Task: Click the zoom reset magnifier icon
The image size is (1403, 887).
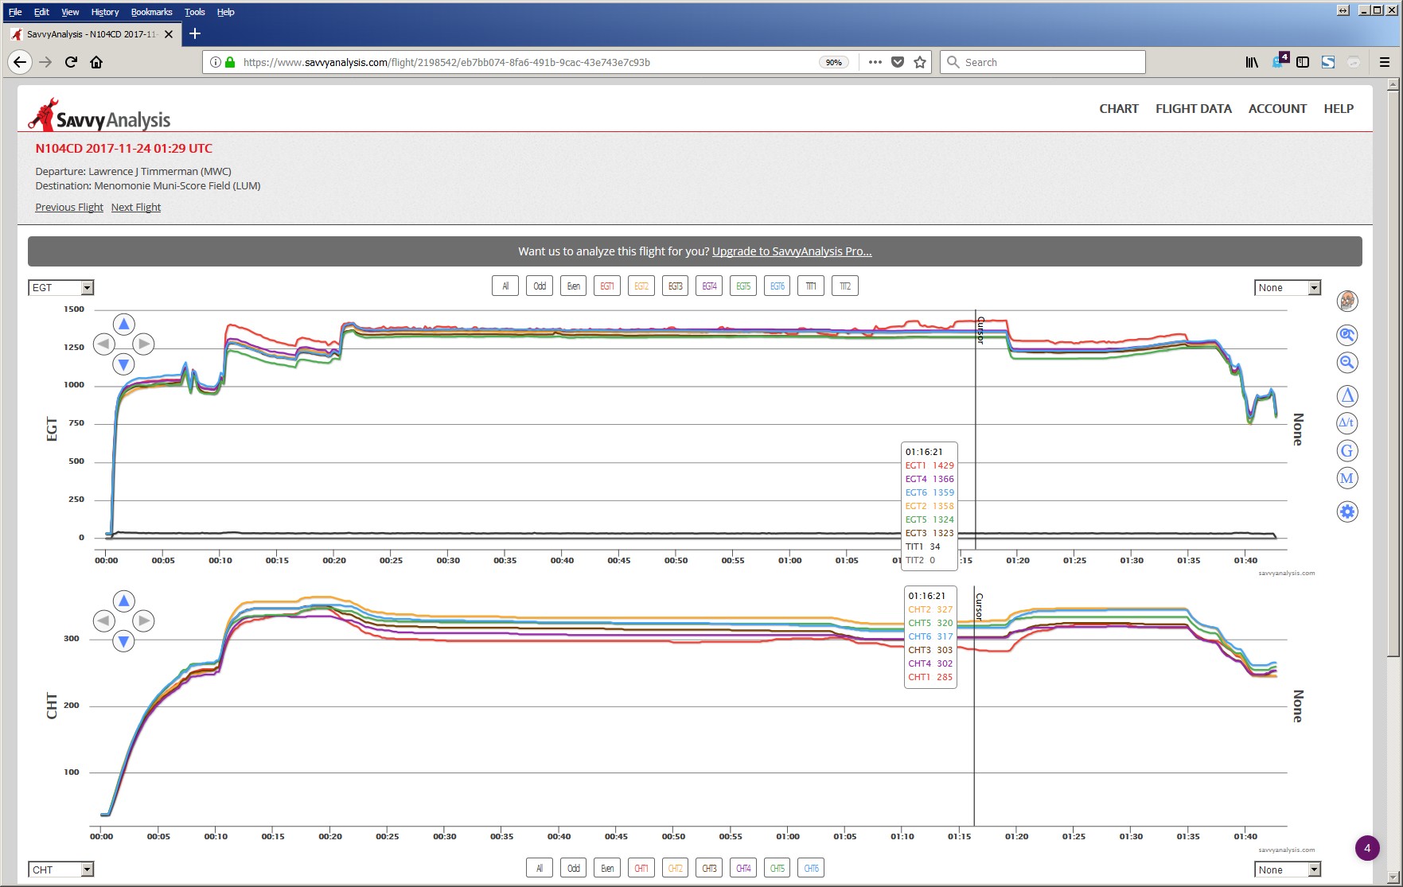Action: click(1346, 335)
